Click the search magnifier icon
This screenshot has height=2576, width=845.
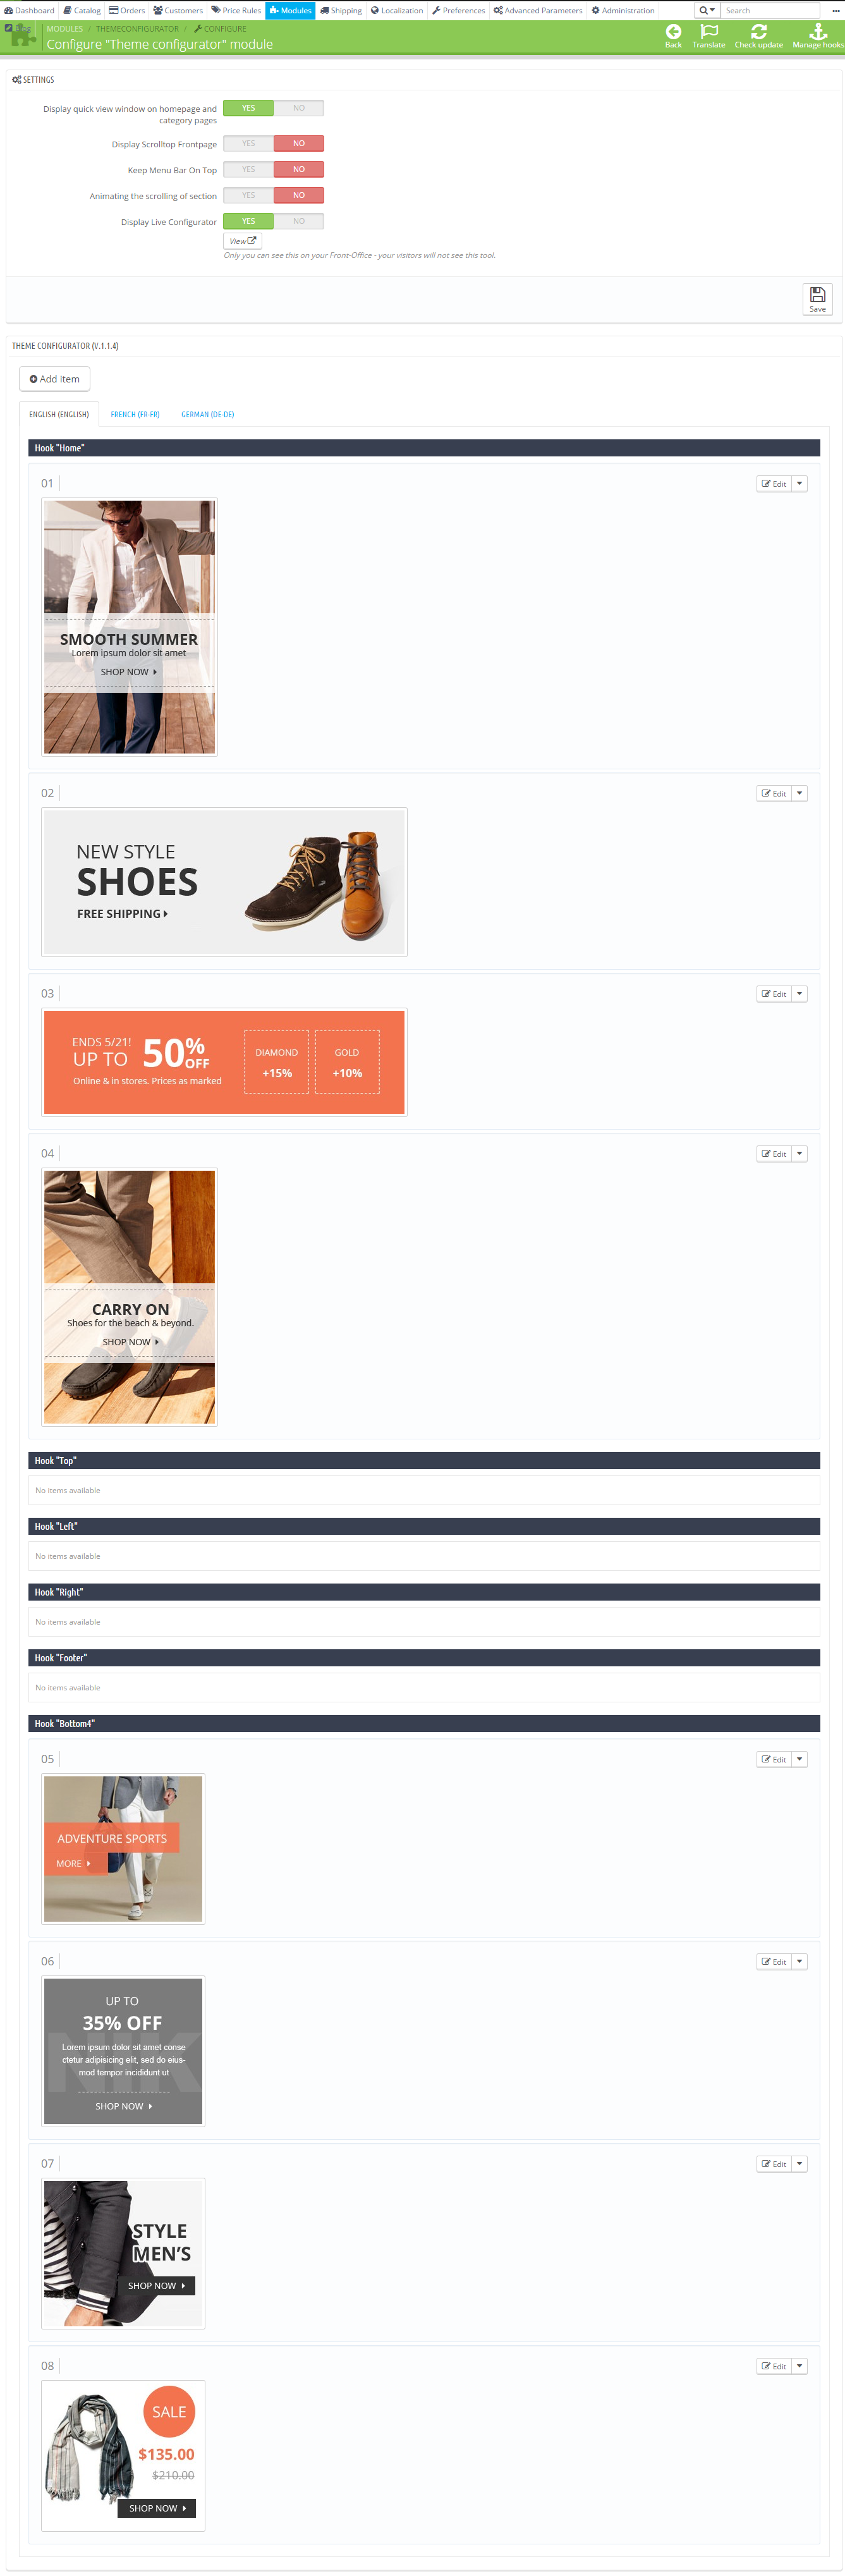[704, 10]
